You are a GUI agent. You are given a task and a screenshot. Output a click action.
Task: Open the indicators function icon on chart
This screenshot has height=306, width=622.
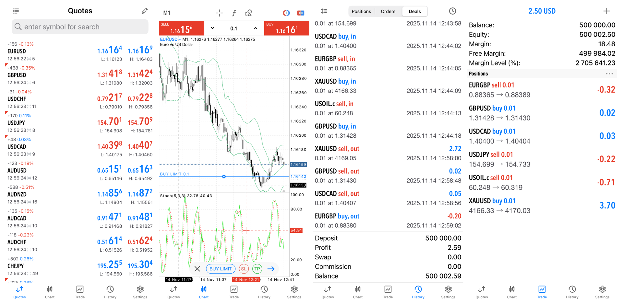tap(234, 13)
